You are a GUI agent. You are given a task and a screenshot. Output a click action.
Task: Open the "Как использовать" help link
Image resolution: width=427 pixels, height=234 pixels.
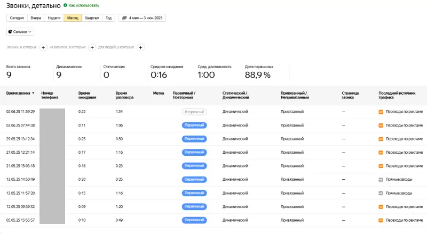click(84, 5)
